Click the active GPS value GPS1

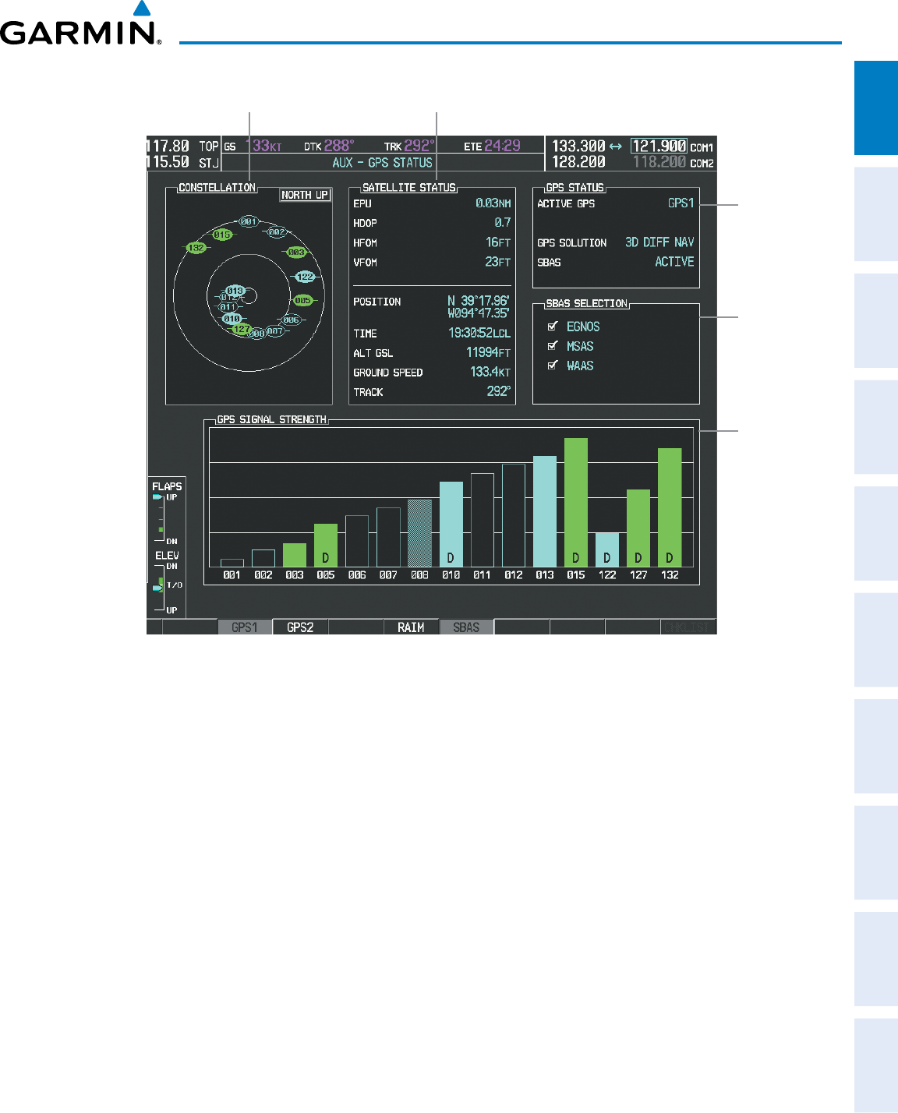(x=681, y=203)
